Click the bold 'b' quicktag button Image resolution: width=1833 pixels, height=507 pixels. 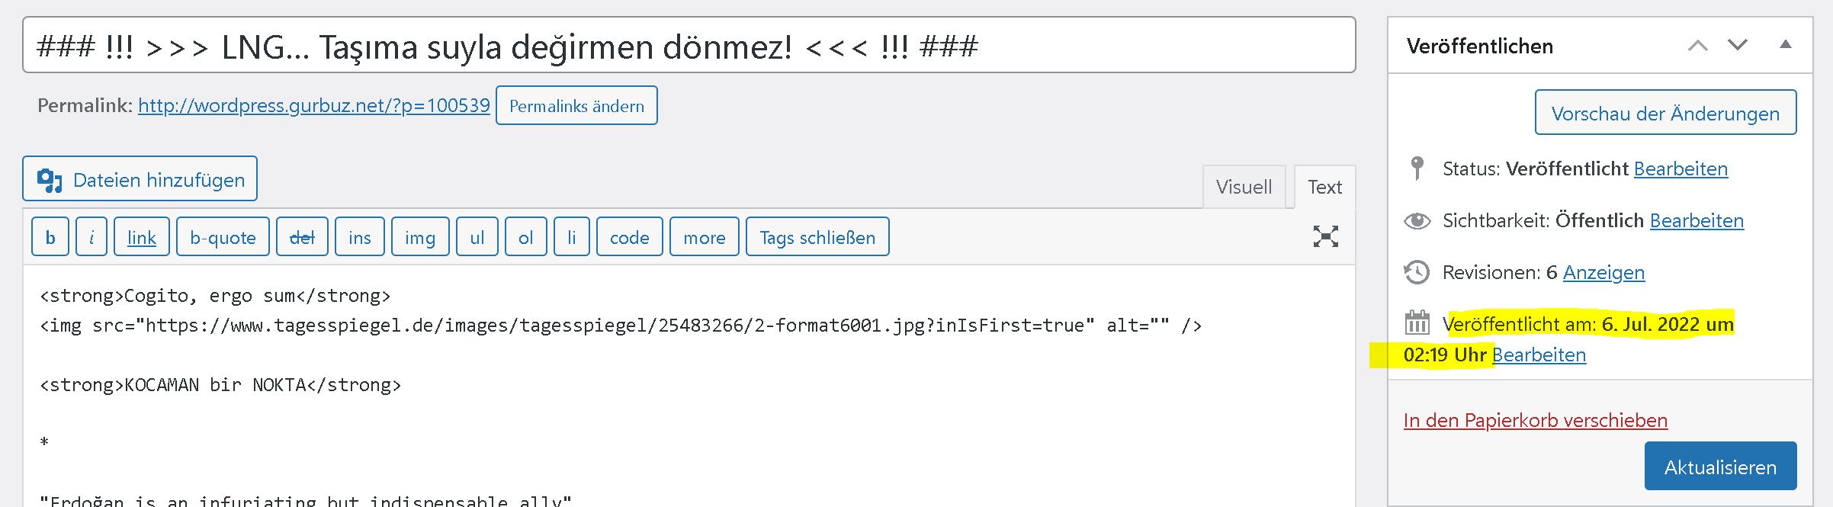50,237
